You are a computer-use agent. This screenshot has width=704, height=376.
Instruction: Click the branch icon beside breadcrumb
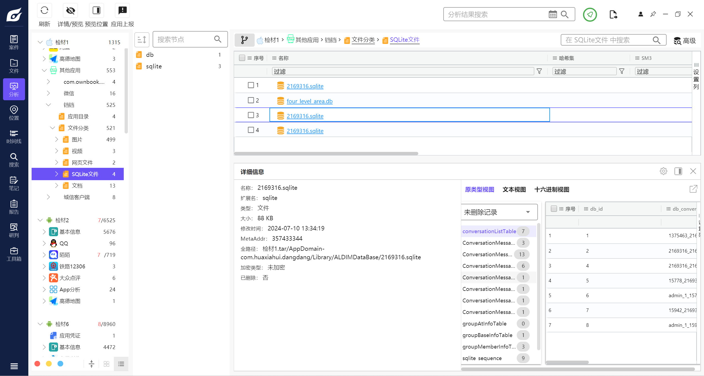[x=244, y=40]
